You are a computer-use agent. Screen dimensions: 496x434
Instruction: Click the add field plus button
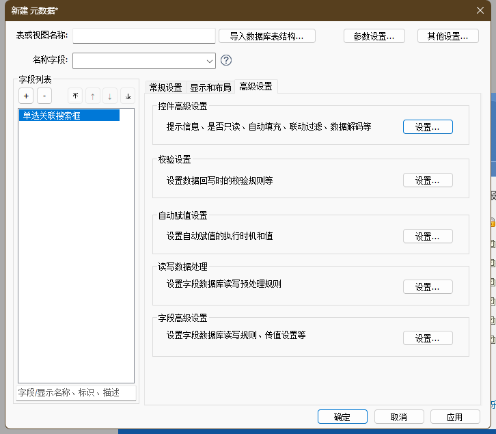[25, 96]
